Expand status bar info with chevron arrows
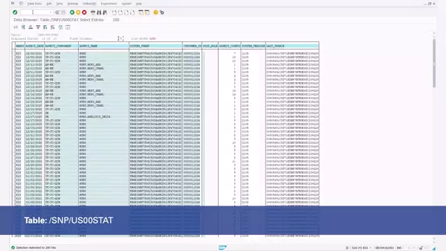The width and height of the screenshot is (446, 251). click(347, 248)
